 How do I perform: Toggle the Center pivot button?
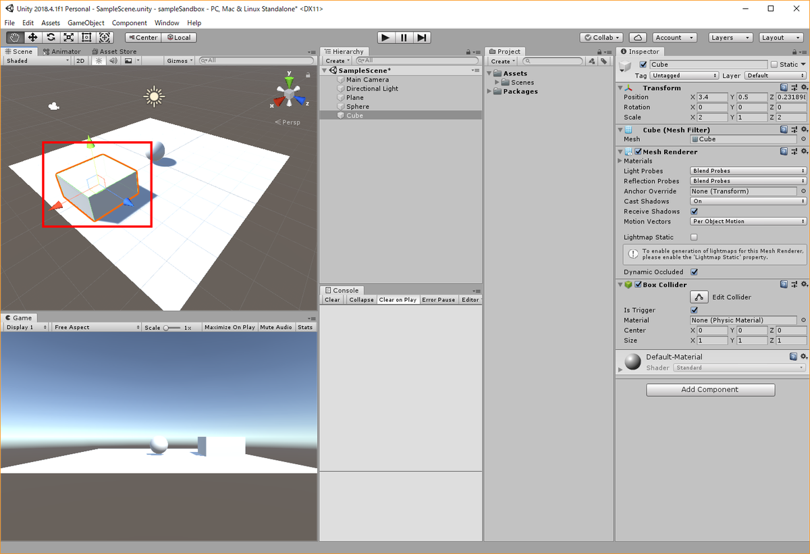143,38
